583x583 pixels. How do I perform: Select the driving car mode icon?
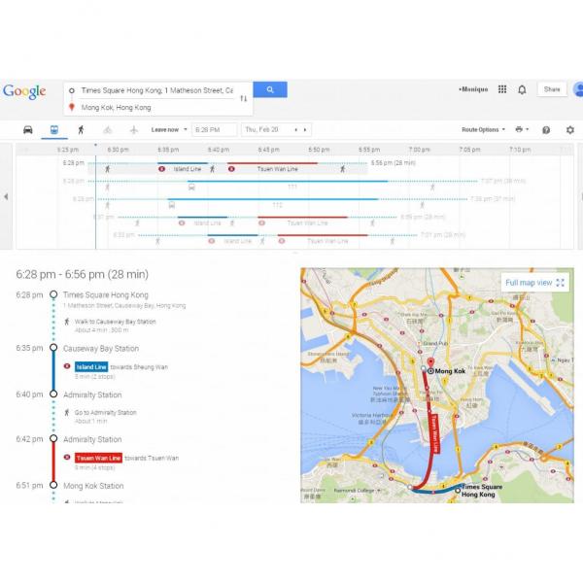click(x=28, y=130)
